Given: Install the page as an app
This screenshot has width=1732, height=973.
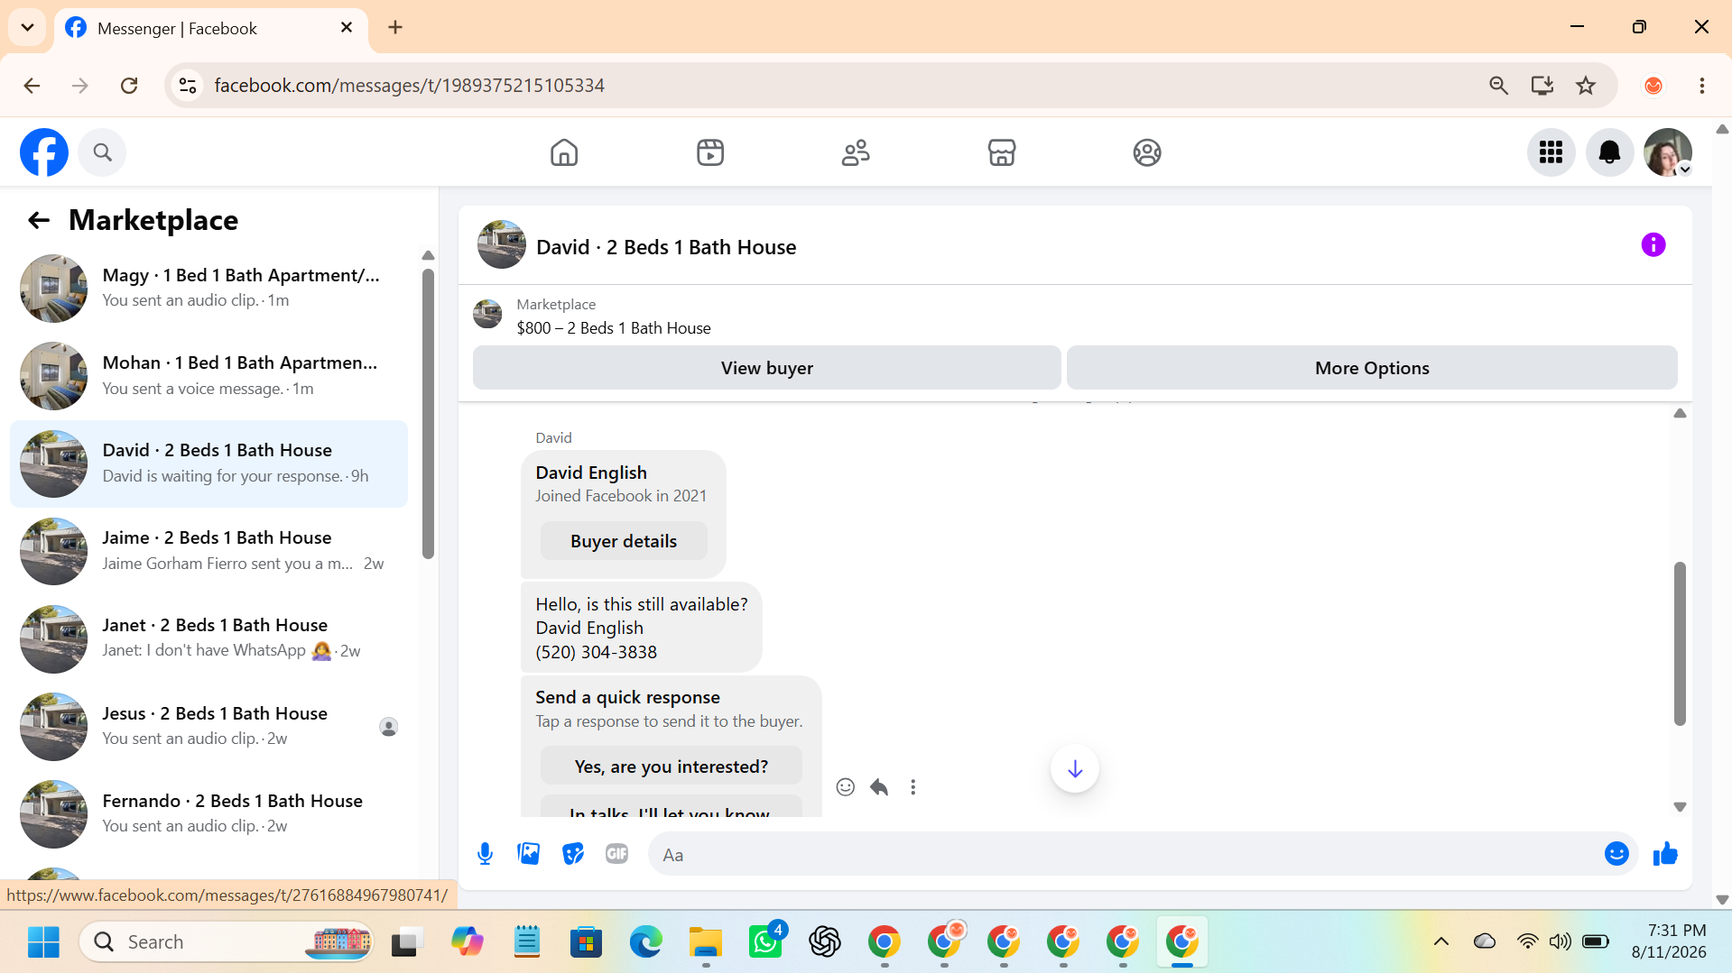Looking at the screenshot, I should (1542, 86).
